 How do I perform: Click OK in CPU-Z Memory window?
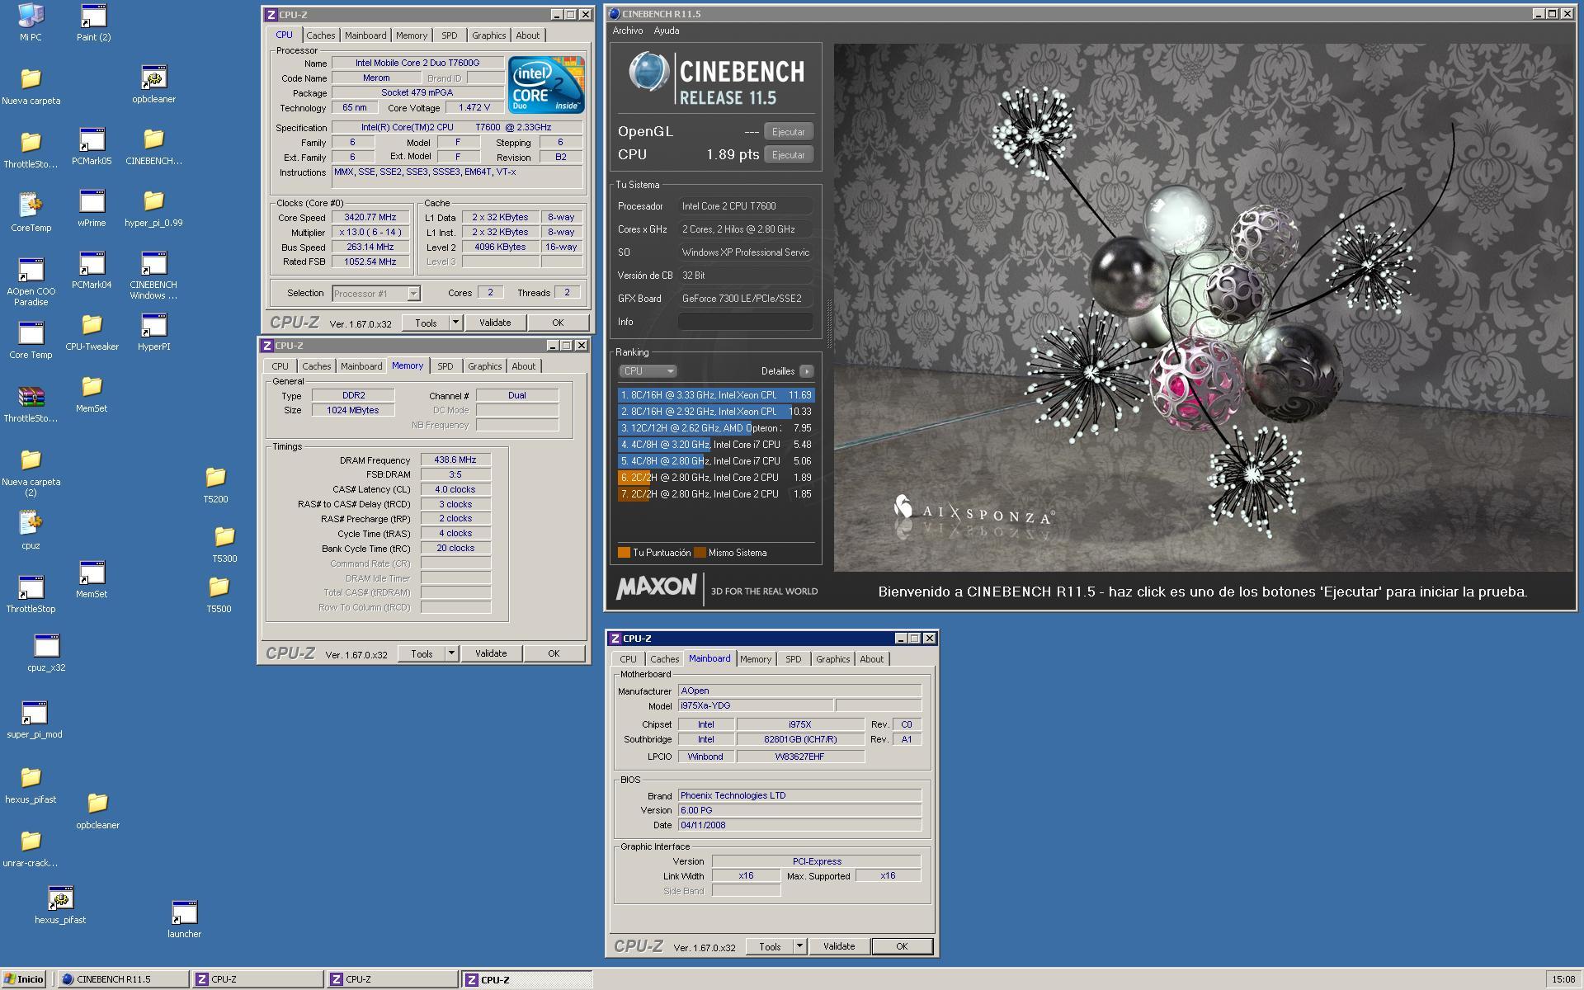pyautogui.click(x=554, y=653)
